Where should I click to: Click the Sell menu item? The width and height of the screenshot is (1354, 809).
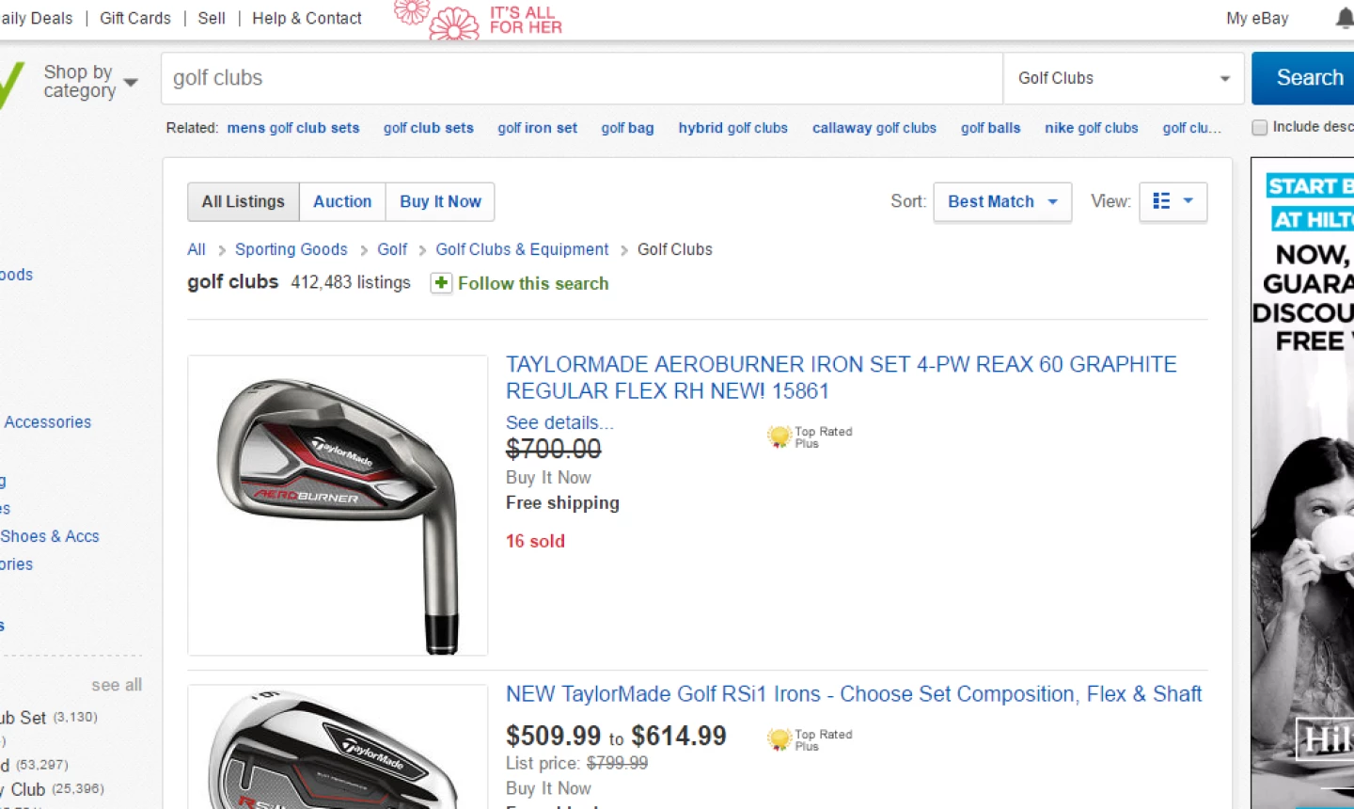(212, 18)
